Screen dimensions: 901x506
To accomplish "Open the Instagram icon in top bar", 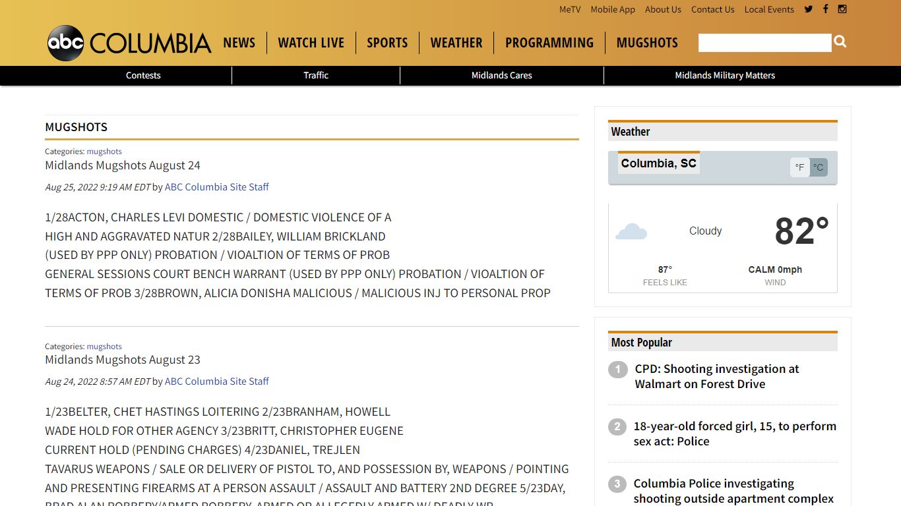I will [842, 9].
